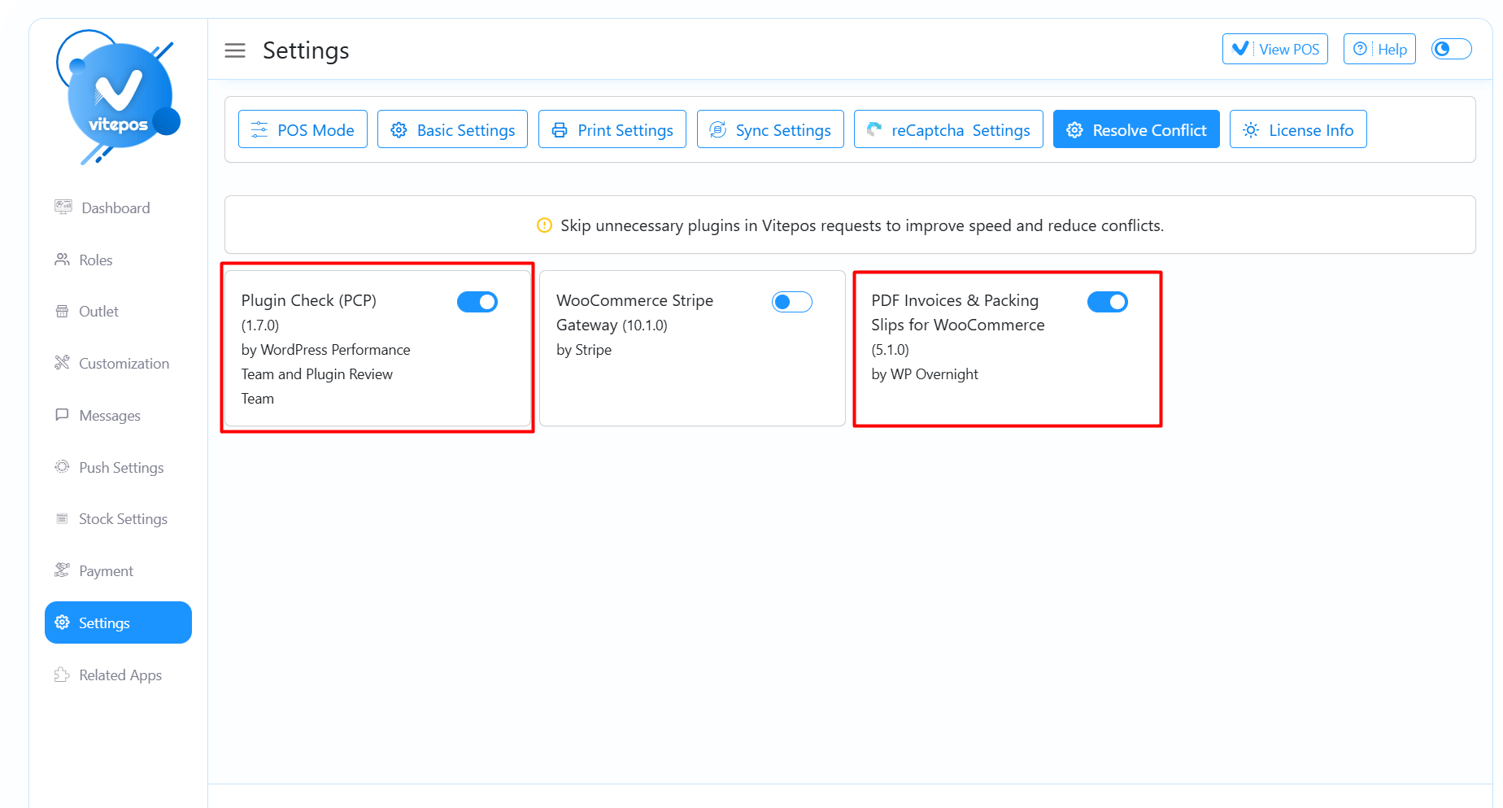Navigate to Dashboard in sidebar

tap(118, 207)
